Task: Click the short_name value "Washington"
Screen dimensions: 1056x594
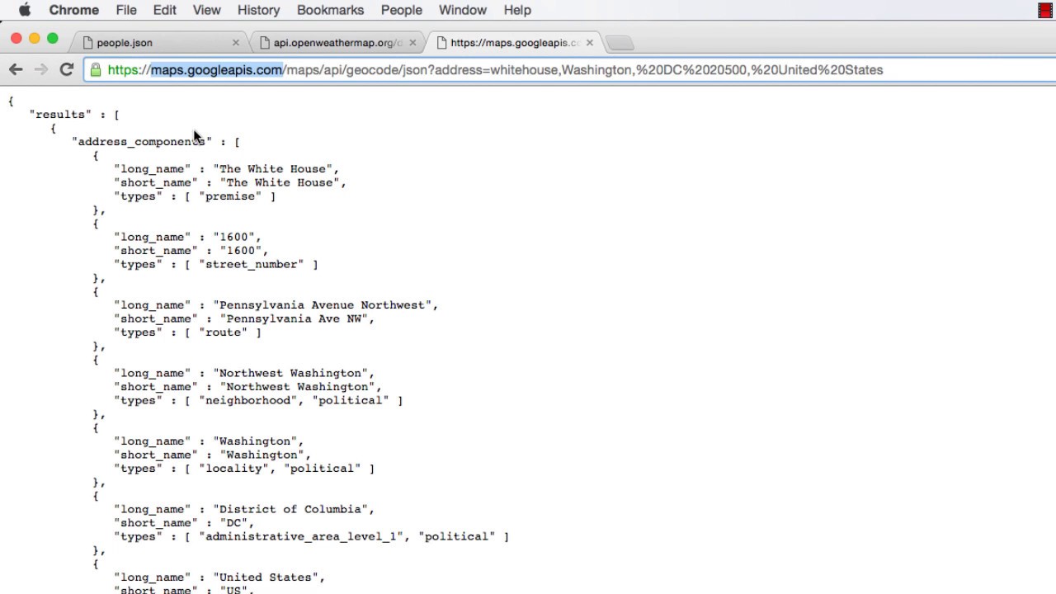Action: (262, 455)
